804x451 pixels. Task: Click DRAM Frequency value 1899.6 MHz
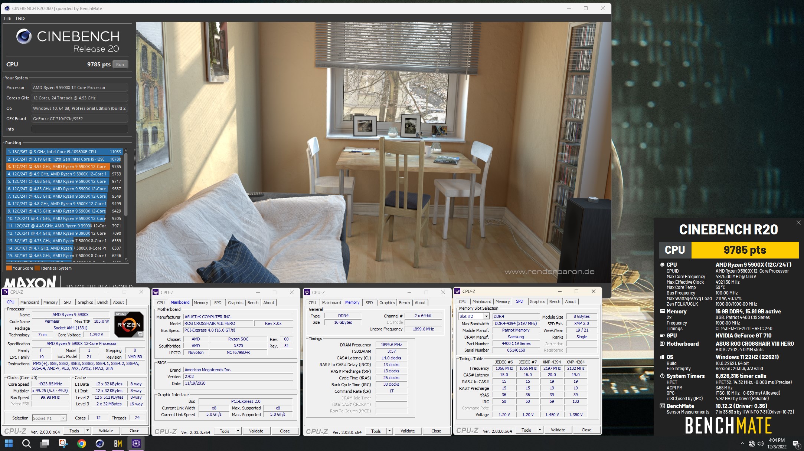pyautogui.click(x=391, y=345)
